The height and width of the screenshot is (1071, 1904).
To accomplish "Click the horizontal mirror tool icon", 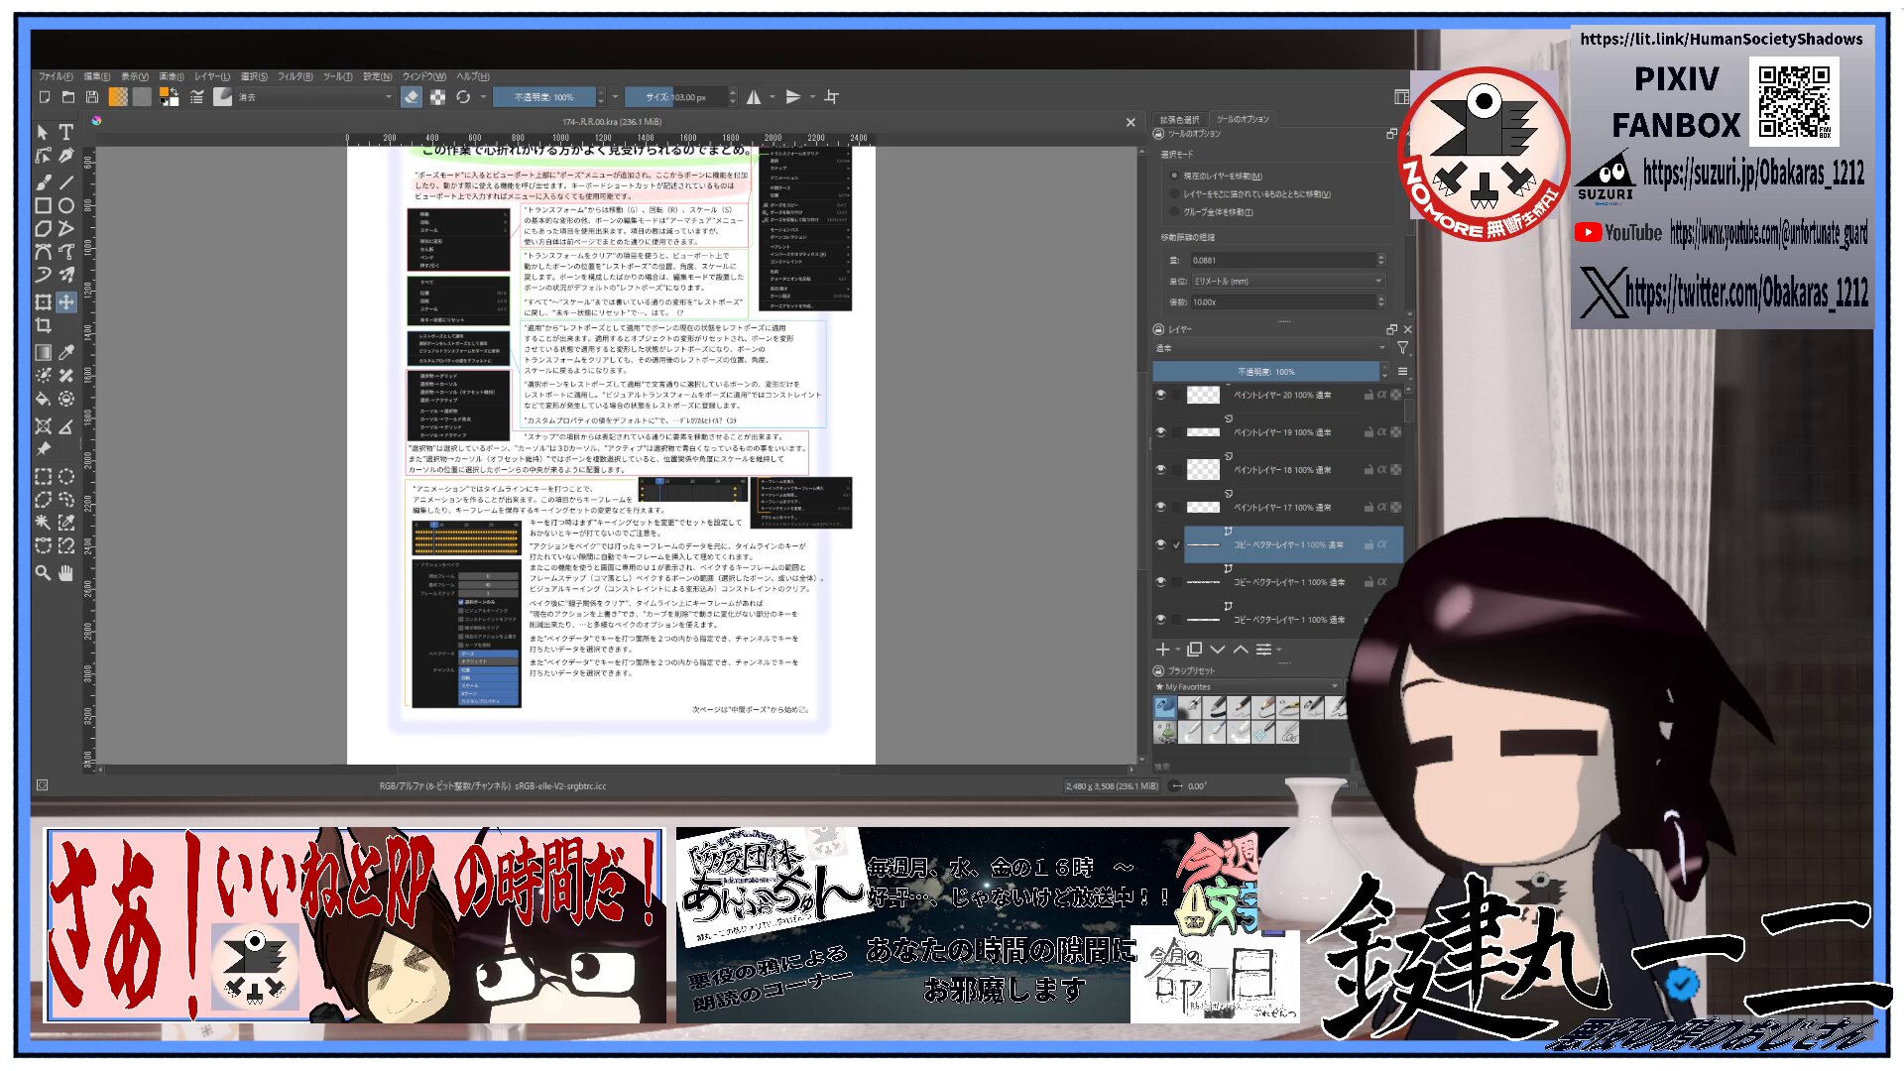I will (x=754, y=97).
